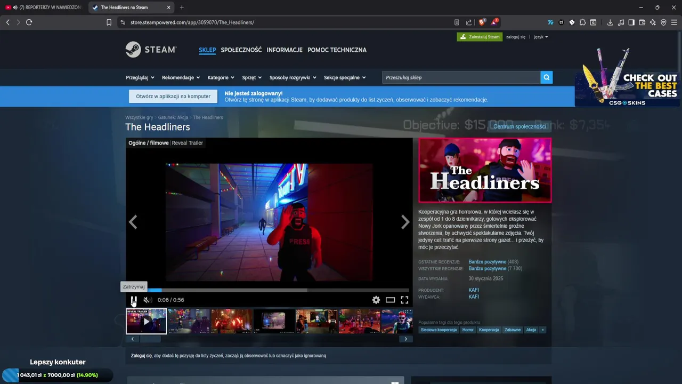The image size is (682, 384).
Task: Expand the Przeglądaj dropdown
Action: click(140, 77)
